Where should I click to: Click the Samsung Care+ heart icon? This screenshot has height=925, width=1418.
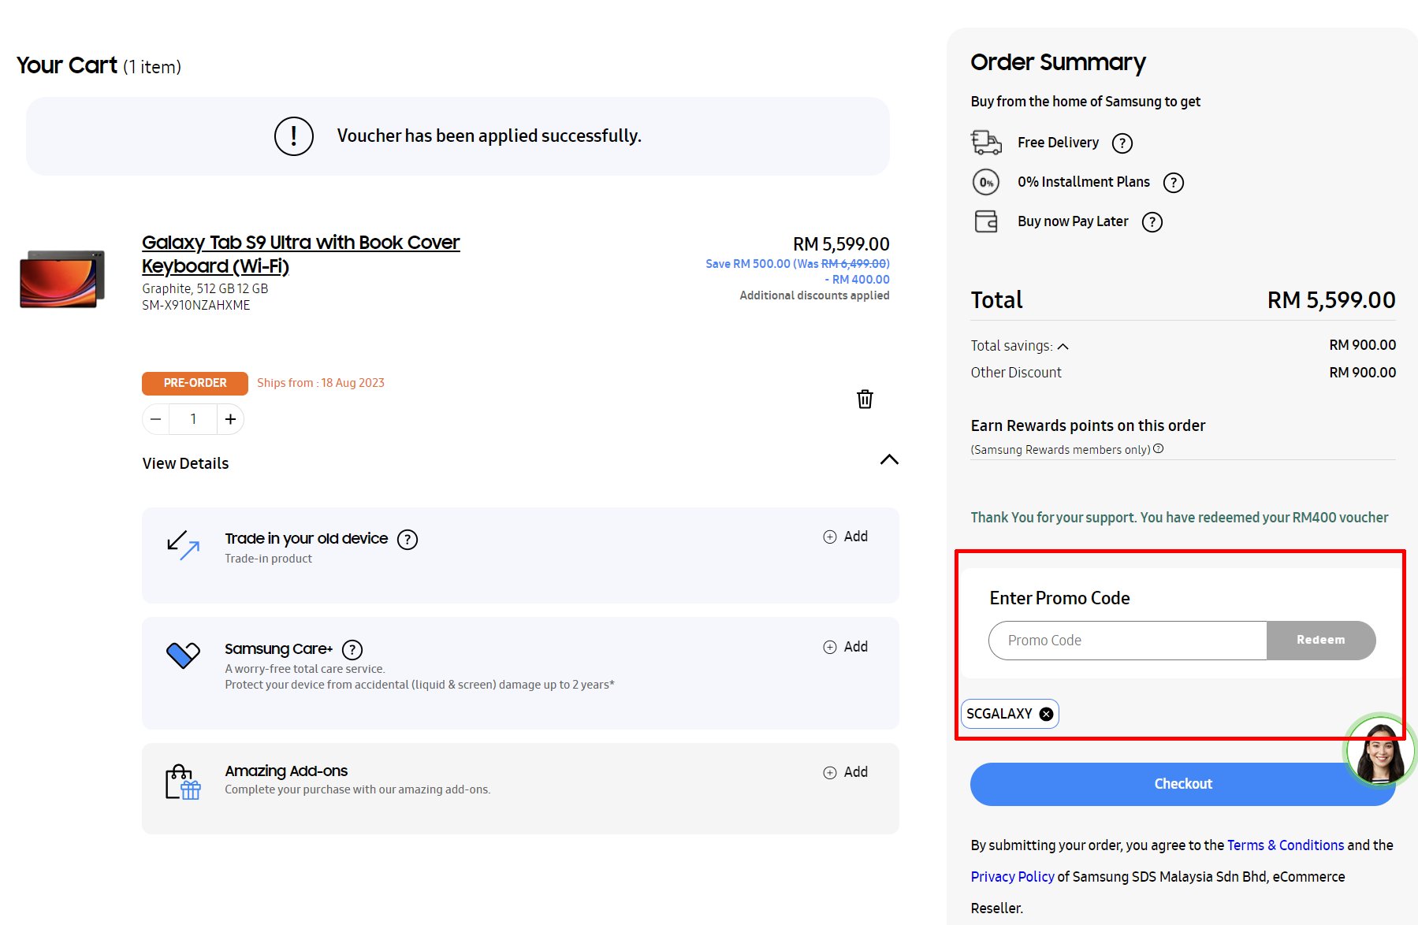pos(183,655)
